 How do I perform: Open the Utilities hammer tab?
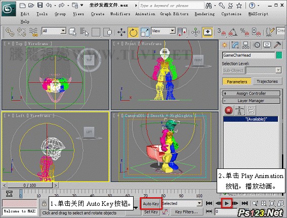[x=277, y=45]
